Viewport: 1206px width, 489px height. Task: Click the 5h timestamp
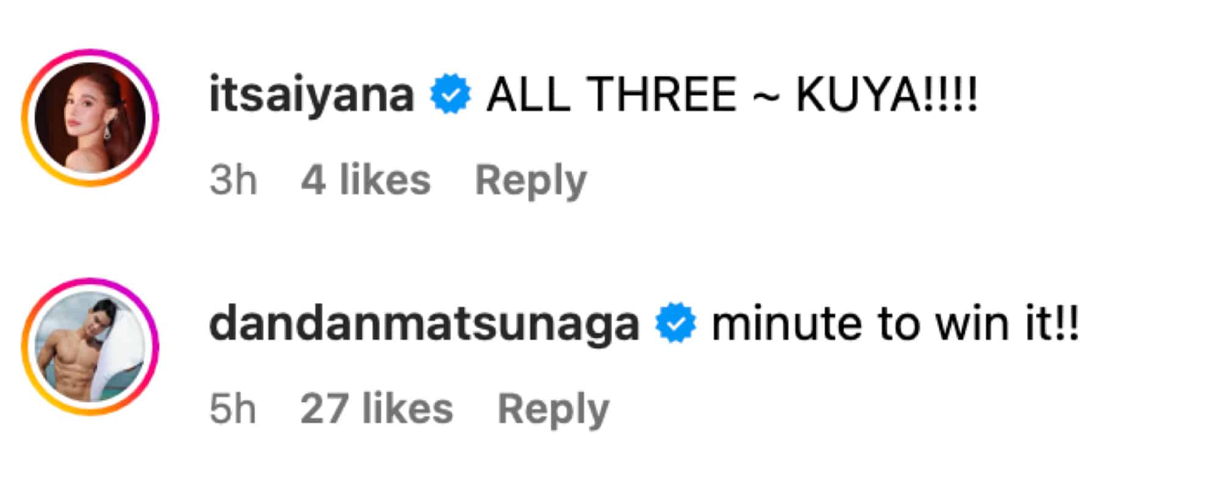[233, 410]
